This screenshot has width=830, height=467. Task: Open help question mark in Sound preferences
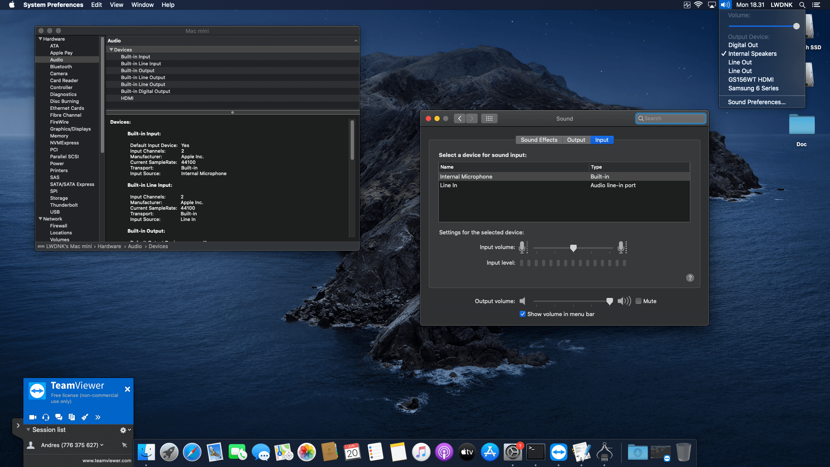[x=690, y=278]
